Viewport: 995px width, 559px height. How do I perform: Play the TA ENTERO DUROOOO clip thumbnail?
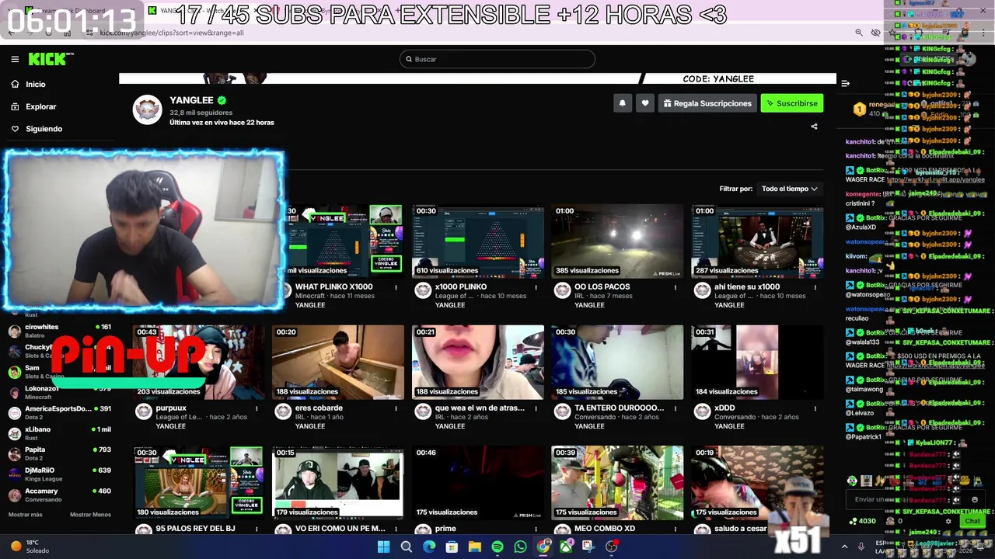click(x=617, y=362)
